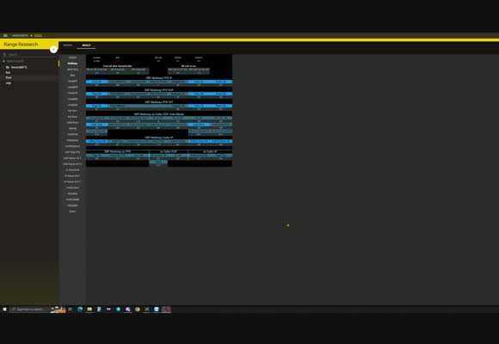Select the Pref item in the sidebar list
The height and width of the screenshot is (344, 499).
(9, 77)
